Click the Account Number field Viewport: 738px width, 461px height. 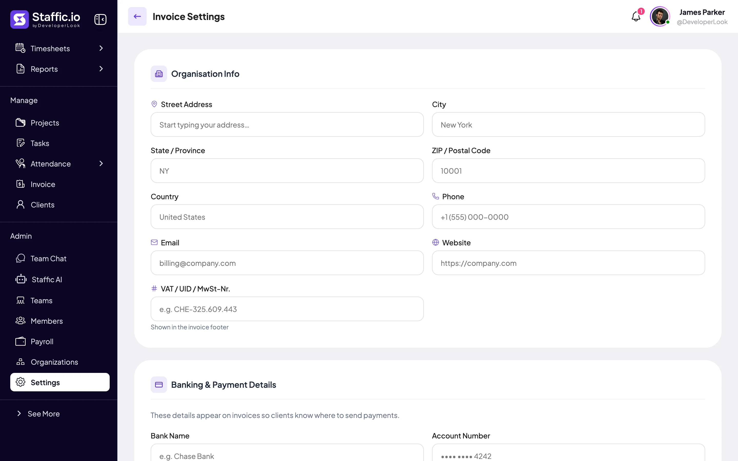point(568,453)
